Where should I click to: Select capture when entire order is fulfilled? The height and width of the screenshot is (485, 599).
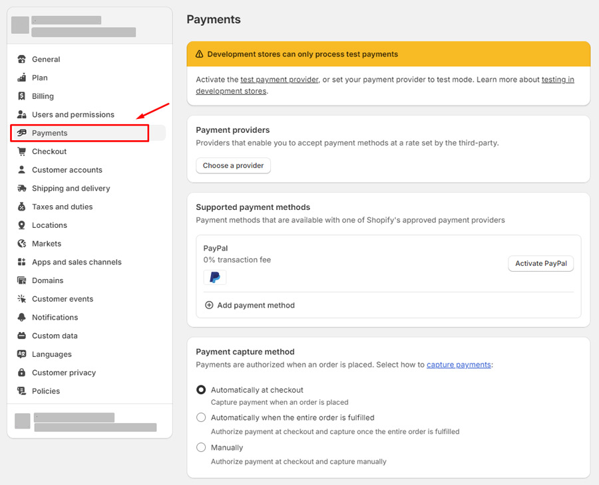coord(201,418)
